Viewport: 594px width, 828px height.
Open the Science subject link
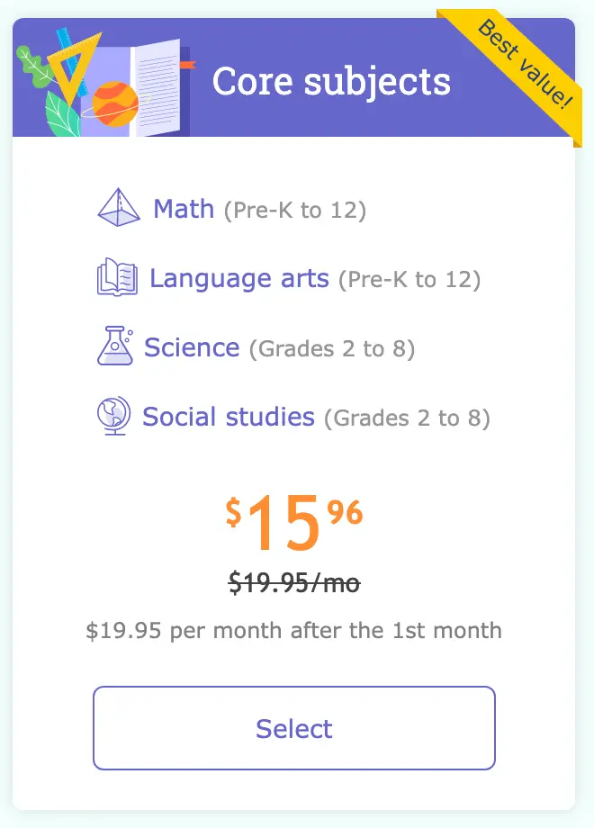click(192, 347)
